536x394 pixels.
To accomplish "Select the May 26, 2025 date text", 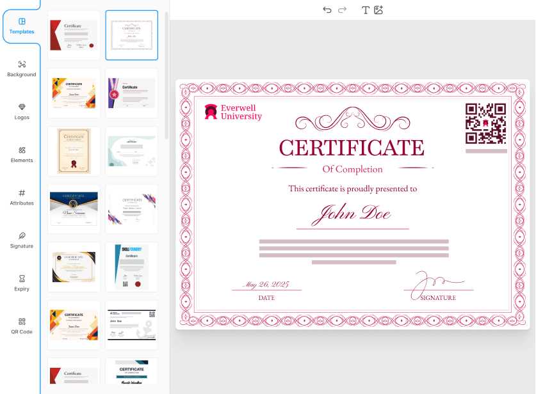I will (x=266, y=283).
